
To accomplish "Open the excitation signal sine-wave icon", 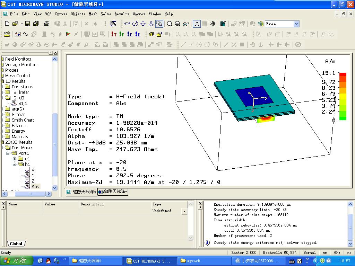I will tap(26, 34).
